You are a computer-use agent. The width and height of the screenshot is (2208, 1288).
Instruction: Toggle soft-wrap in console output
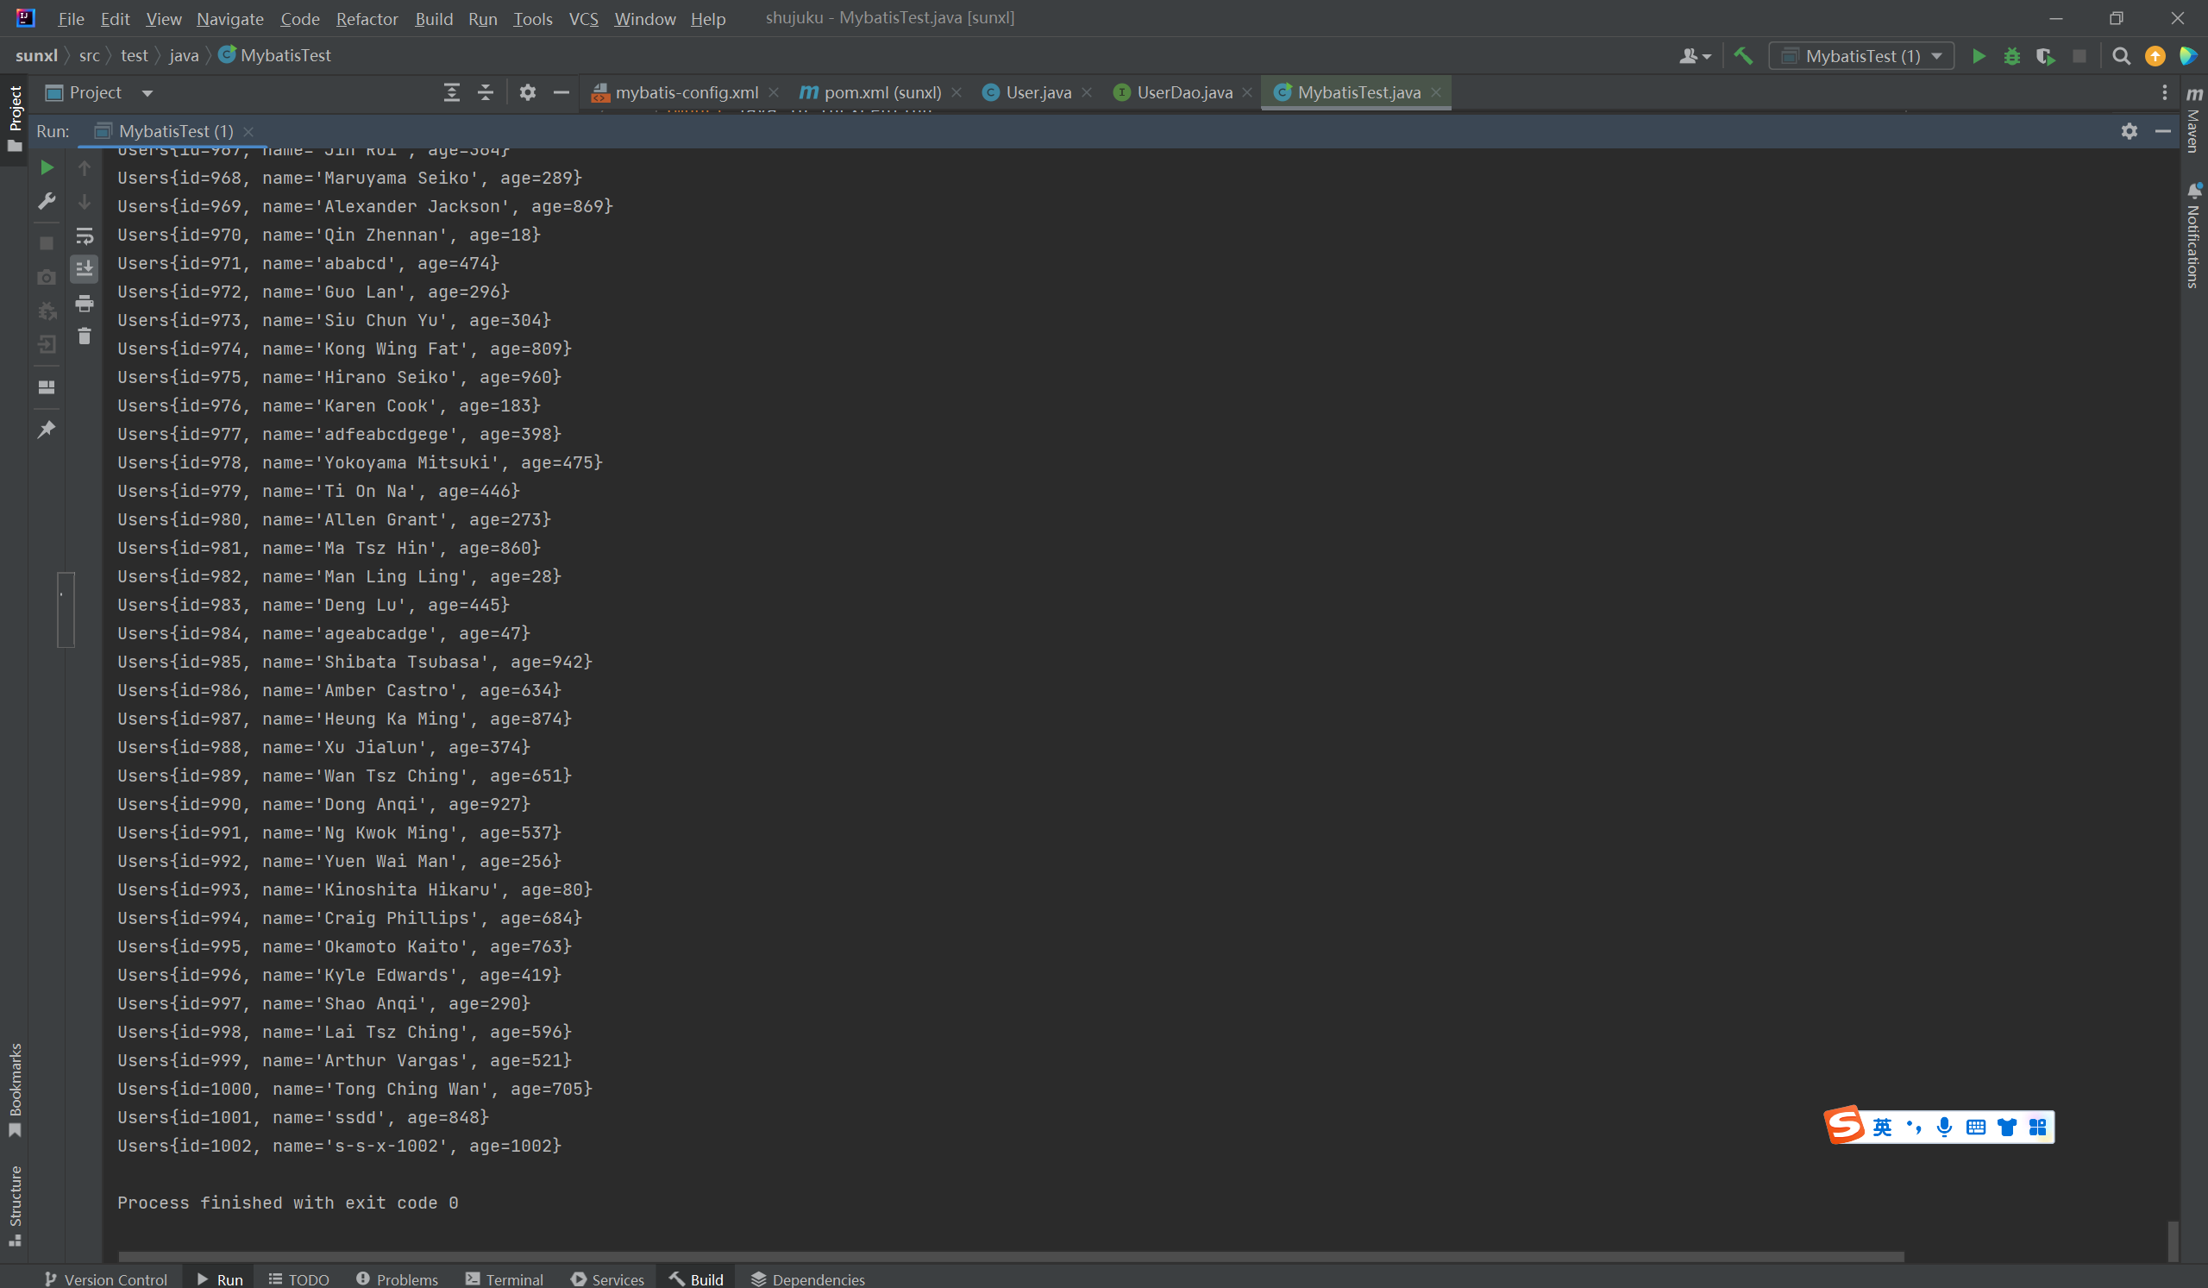click(85, 236)
